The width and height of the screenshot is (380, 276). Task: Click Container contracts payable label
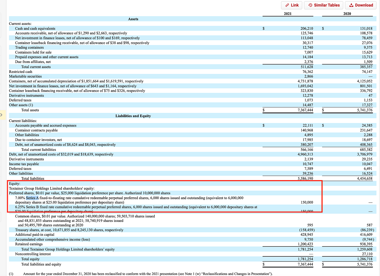click(36, 130)
